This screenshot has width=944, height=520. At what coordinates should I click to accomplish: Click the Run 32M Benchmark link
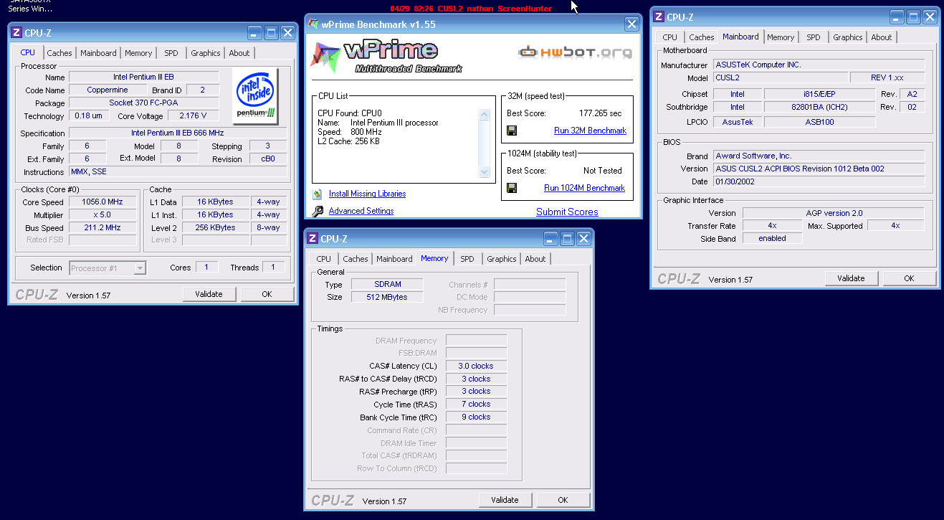point(590,131)
